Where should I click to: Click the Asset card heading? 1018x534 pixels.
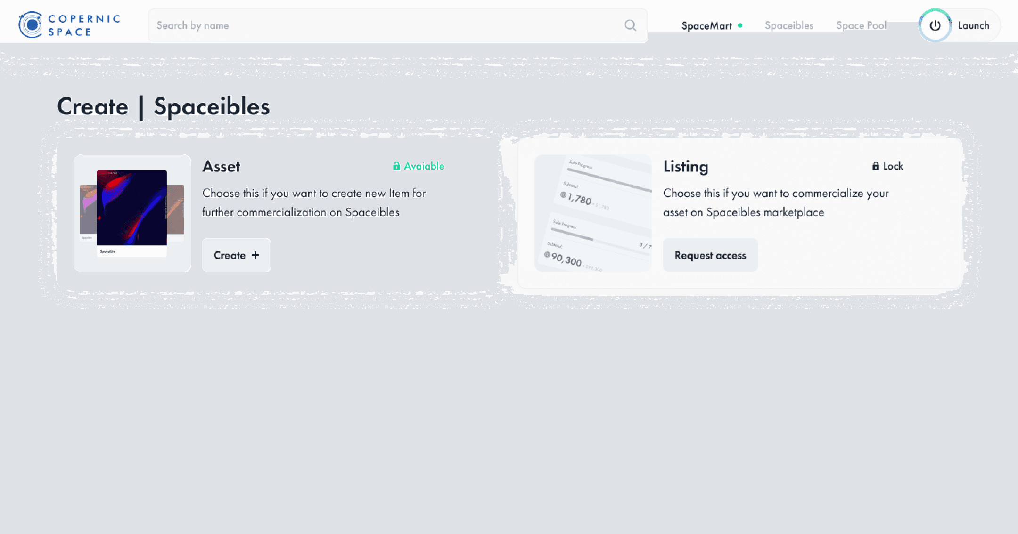pos(221,166)
